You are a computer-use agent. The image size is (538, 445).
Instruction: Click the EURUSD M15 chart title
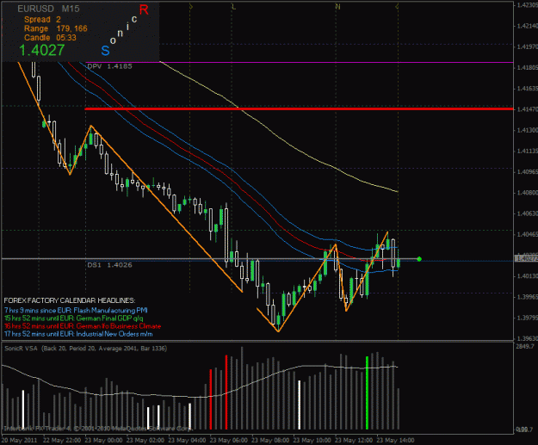48,9
